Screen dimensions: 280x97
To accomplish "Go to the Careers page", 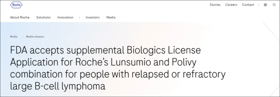I will pyautogui.click(x=231, y=5).
